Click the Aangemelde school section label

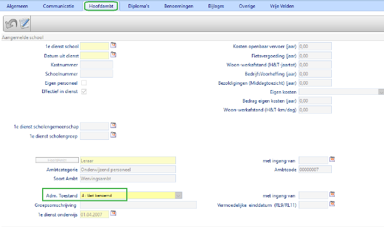tap(23, 37)
